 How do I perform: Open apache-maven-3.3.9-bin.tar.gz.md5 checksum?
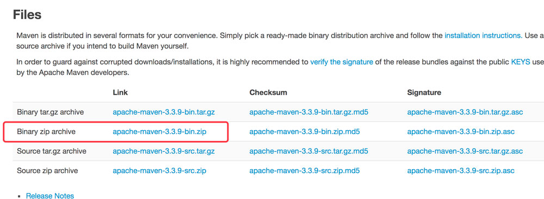coord(309,112)
